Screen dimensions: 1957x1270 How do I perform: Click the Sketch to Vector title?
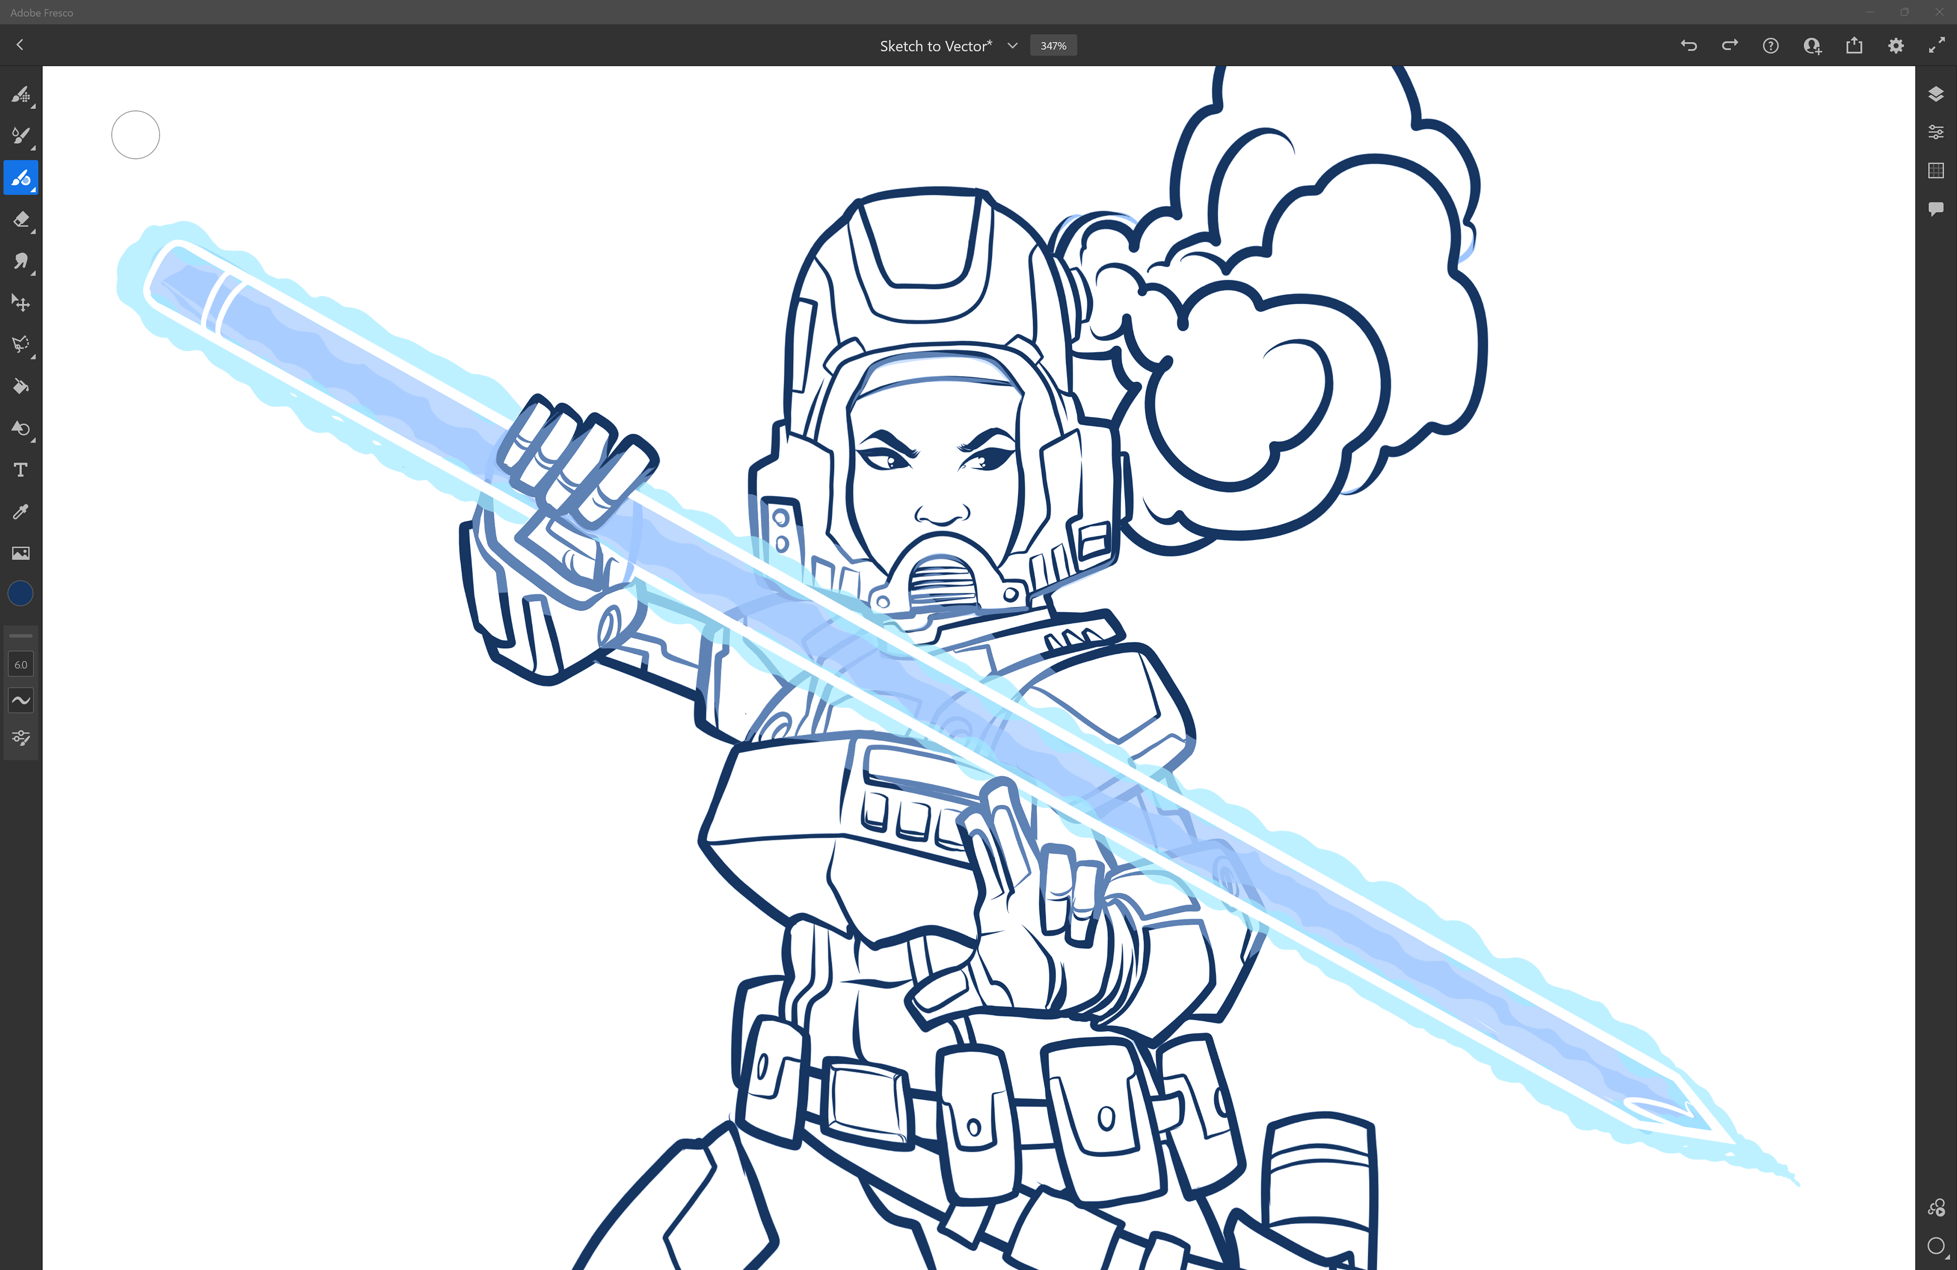(936, 46)
